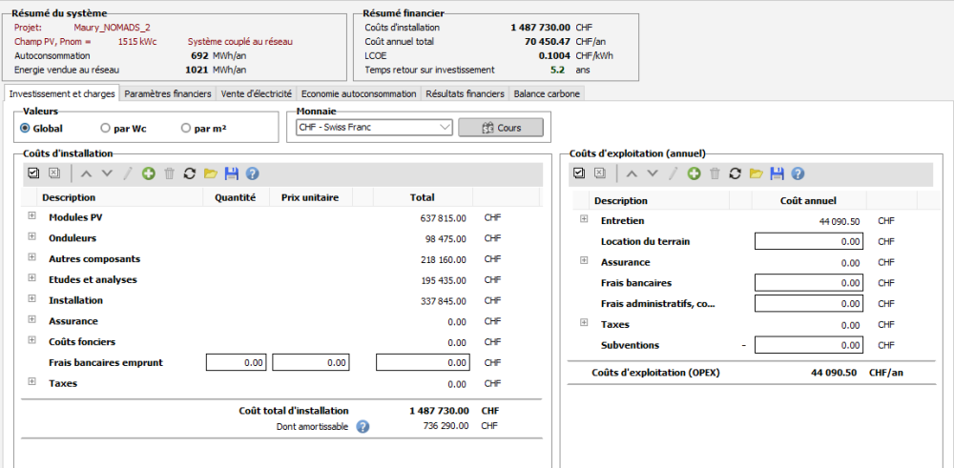Click open folder icon in Coûts d'exploitation toolbar

click(x=756, y=173)
